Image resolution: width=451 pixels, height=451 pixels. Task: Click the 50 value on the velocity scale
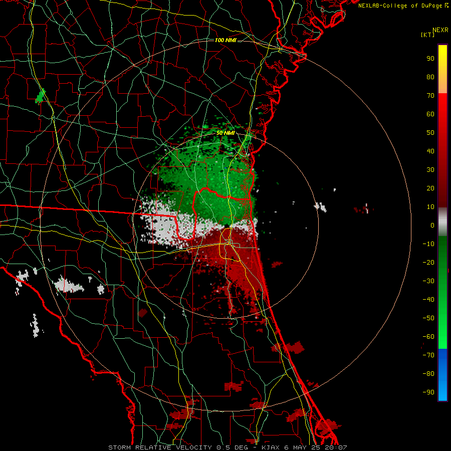click(430, 133)
